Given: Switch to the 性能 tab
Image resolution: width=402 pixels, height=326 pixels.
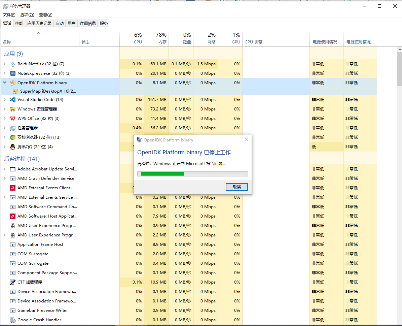Looking at the screenshot, I should (19, 23).
